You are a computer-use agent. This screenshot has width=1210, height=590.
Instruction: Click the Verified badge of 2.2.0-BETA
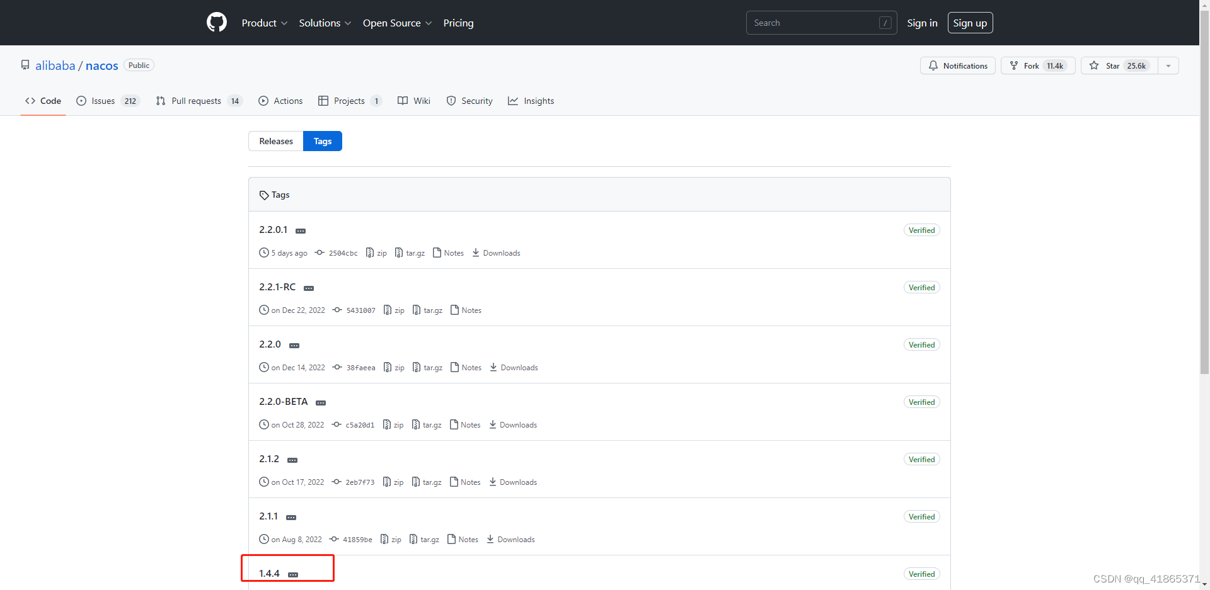click(x=921, y=402)
